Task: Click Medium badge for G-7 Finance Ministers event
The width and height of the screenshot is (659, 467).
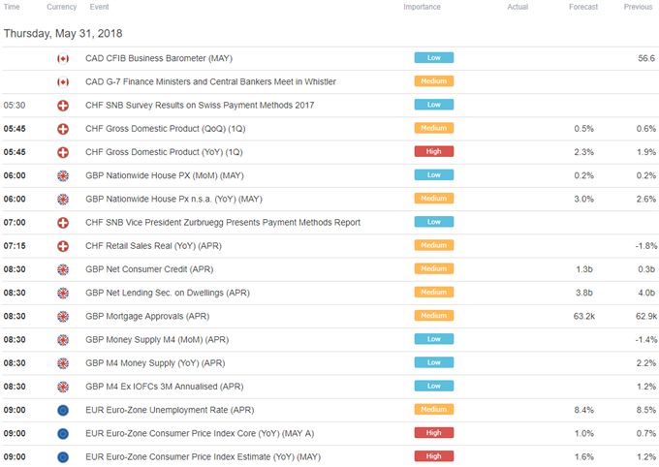Action: (x=434, y=81)
